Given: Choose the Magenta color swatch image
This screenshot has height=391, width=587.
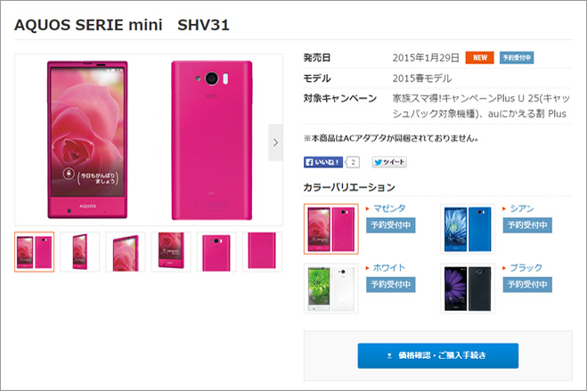Looking at the screenshot, I should click(x=331, y=229).
